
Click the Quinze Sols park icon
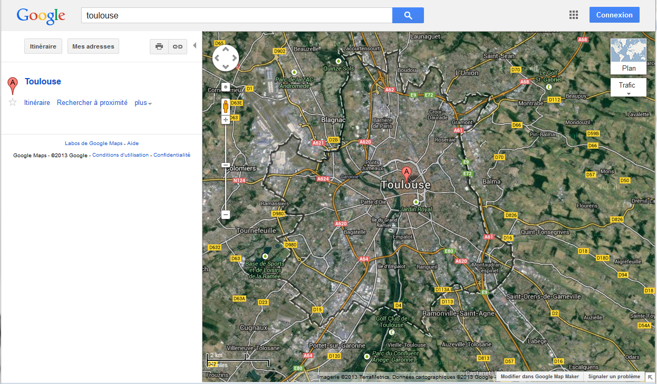339,61
